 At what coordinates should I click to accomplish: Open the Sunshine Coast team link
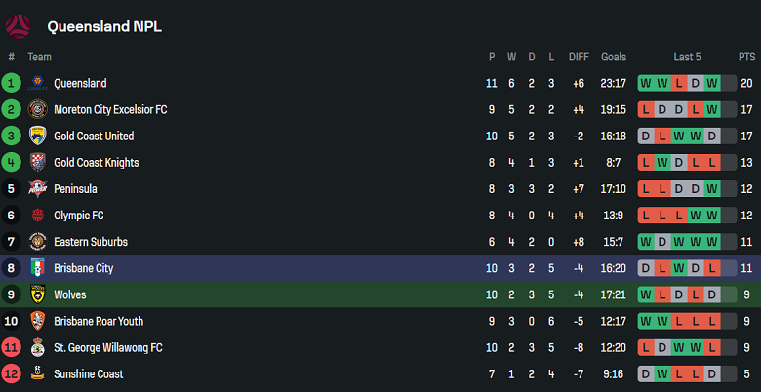[x=88, y=373]
